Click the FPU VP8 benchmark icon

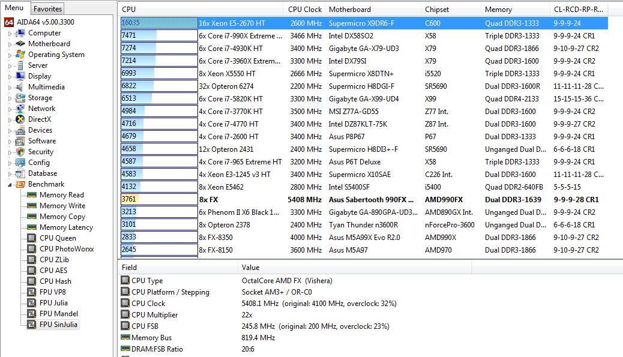(x=32, y=292)
